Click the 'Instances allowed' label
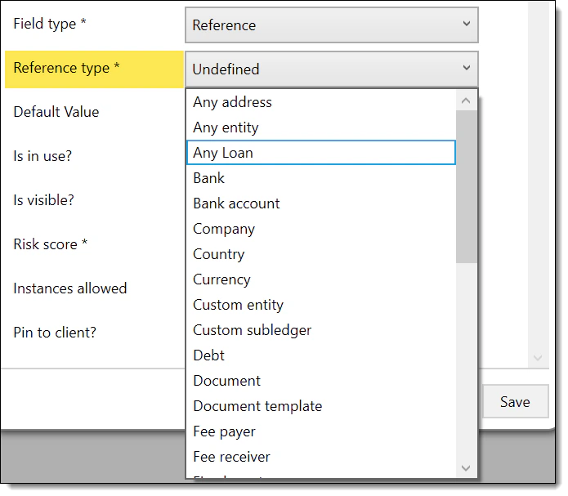This screenshot has width=568, height=496. [70, 288]
